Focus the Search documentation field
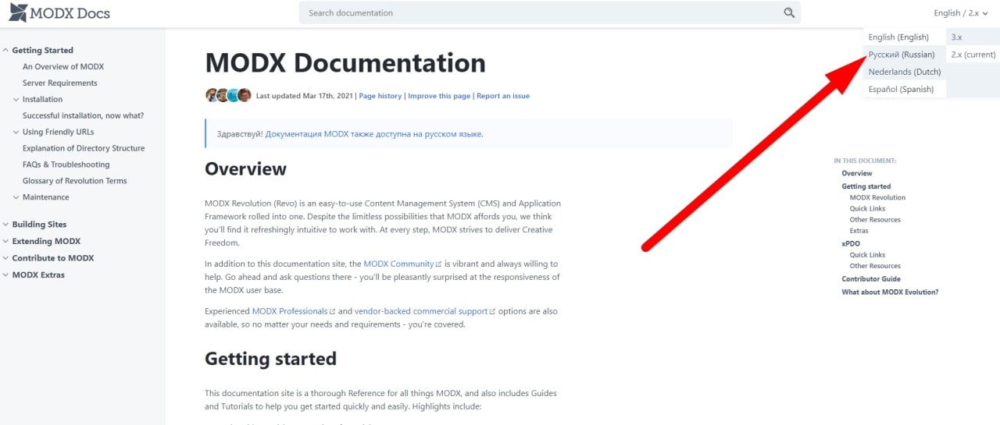This screenshot has height=425, width=1000. point(549,12)
